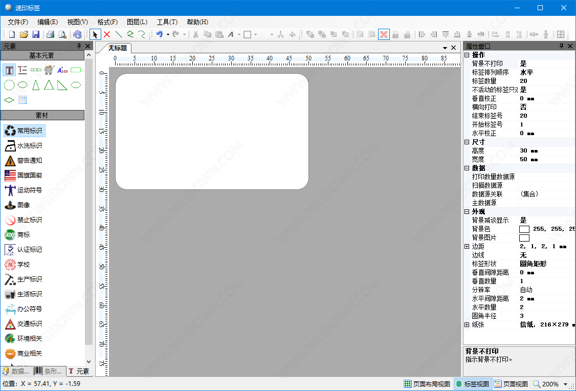The image size is (576, 391).
Task: Click the Save file icon
Action: [x=36, y=34]
